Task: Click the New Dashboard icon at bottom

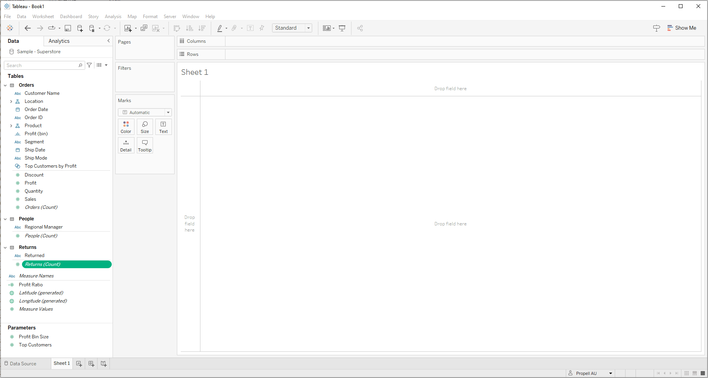Action: [91, 363]
